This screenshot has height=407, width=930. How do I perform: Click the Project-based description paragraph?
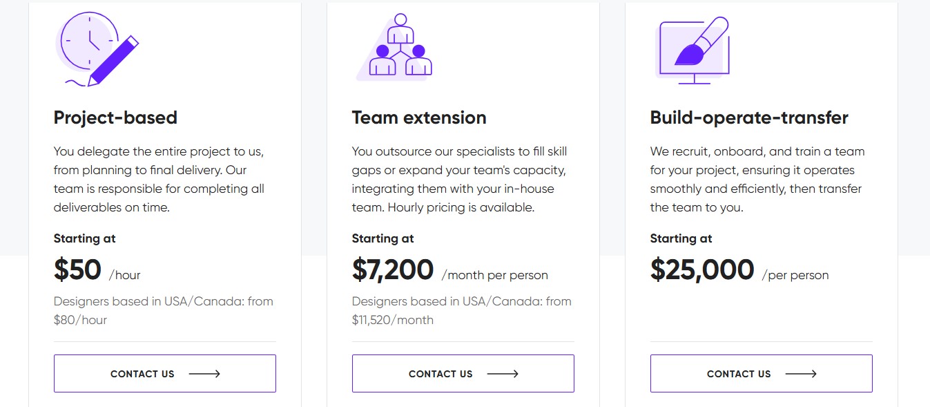pos(159,179)
